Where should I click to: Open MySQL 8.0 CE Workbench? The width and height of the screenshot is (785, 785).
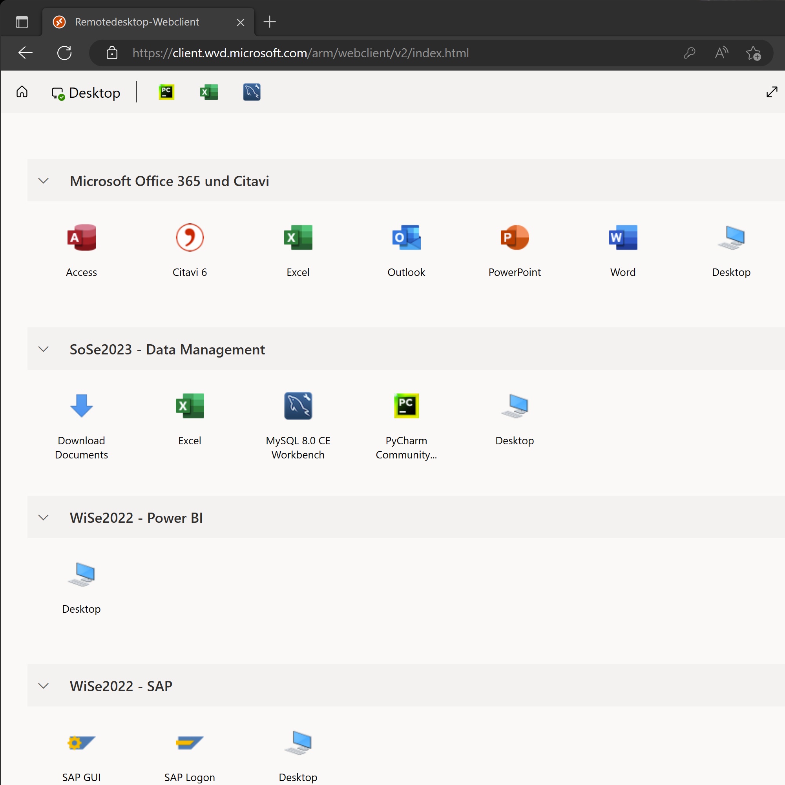click(298, 426)
